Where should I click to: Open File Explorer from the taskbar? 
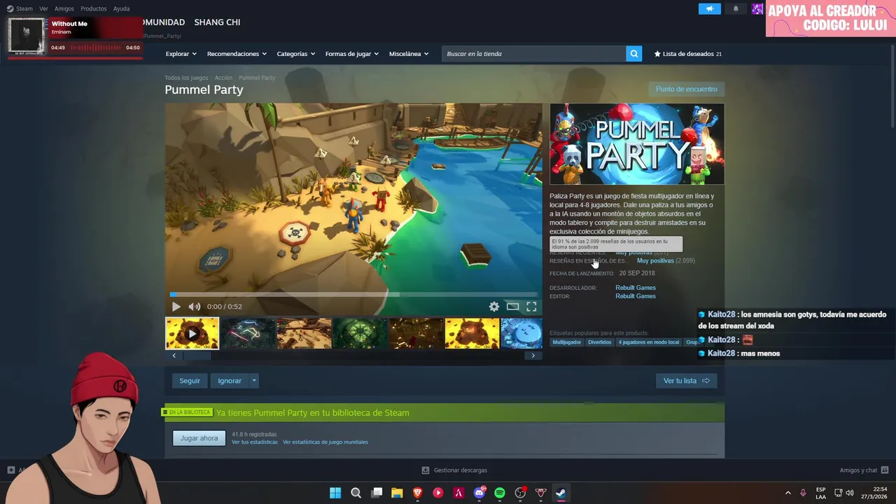397,493
